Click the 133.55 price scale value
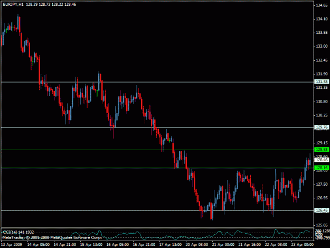 [322, 32]
